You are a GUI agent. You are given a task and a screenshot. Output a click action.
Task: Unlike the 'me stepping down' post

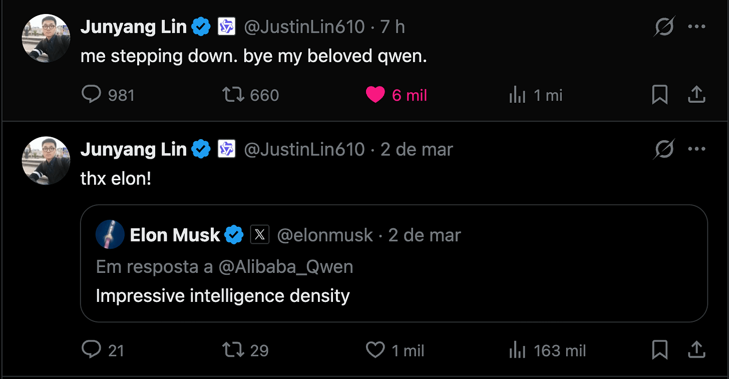pyautogui.click(x=375, y=95)
